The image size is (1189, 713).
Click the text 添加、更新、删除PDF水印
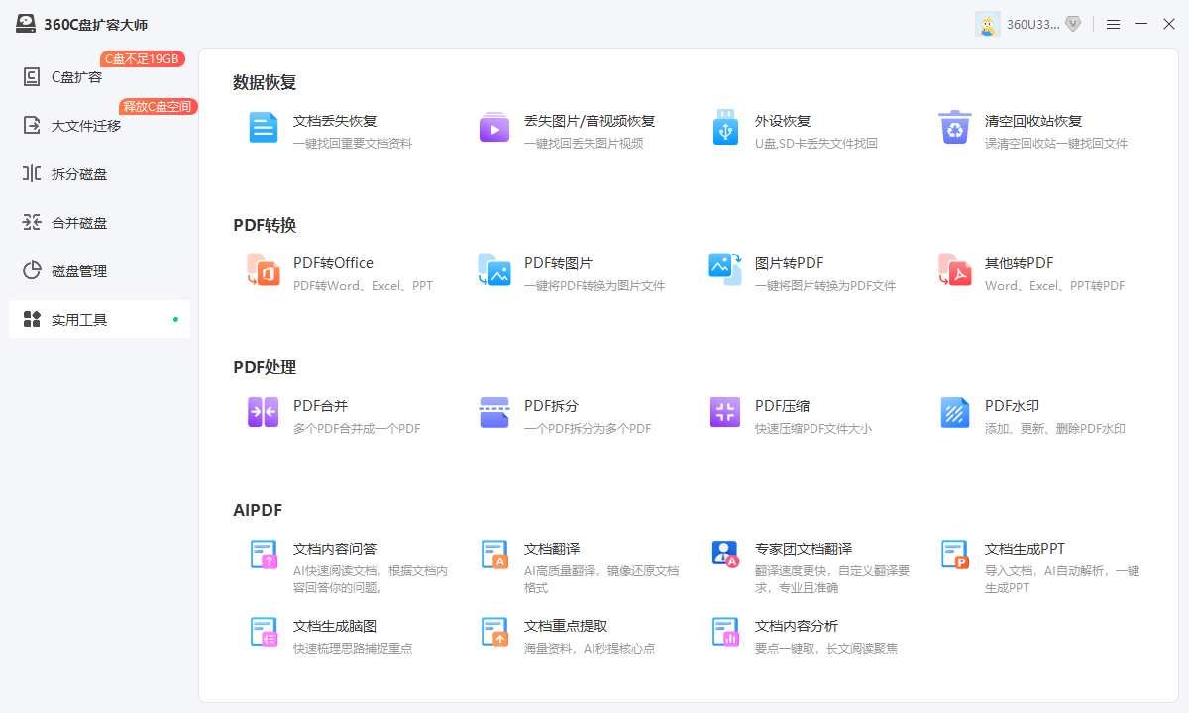click(1055, 429)
